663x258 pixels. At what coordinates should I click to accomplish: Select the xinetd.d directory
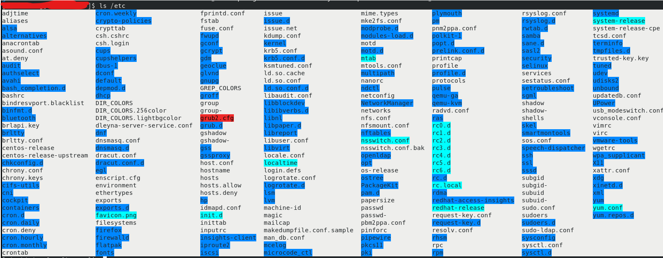point(608,185)
